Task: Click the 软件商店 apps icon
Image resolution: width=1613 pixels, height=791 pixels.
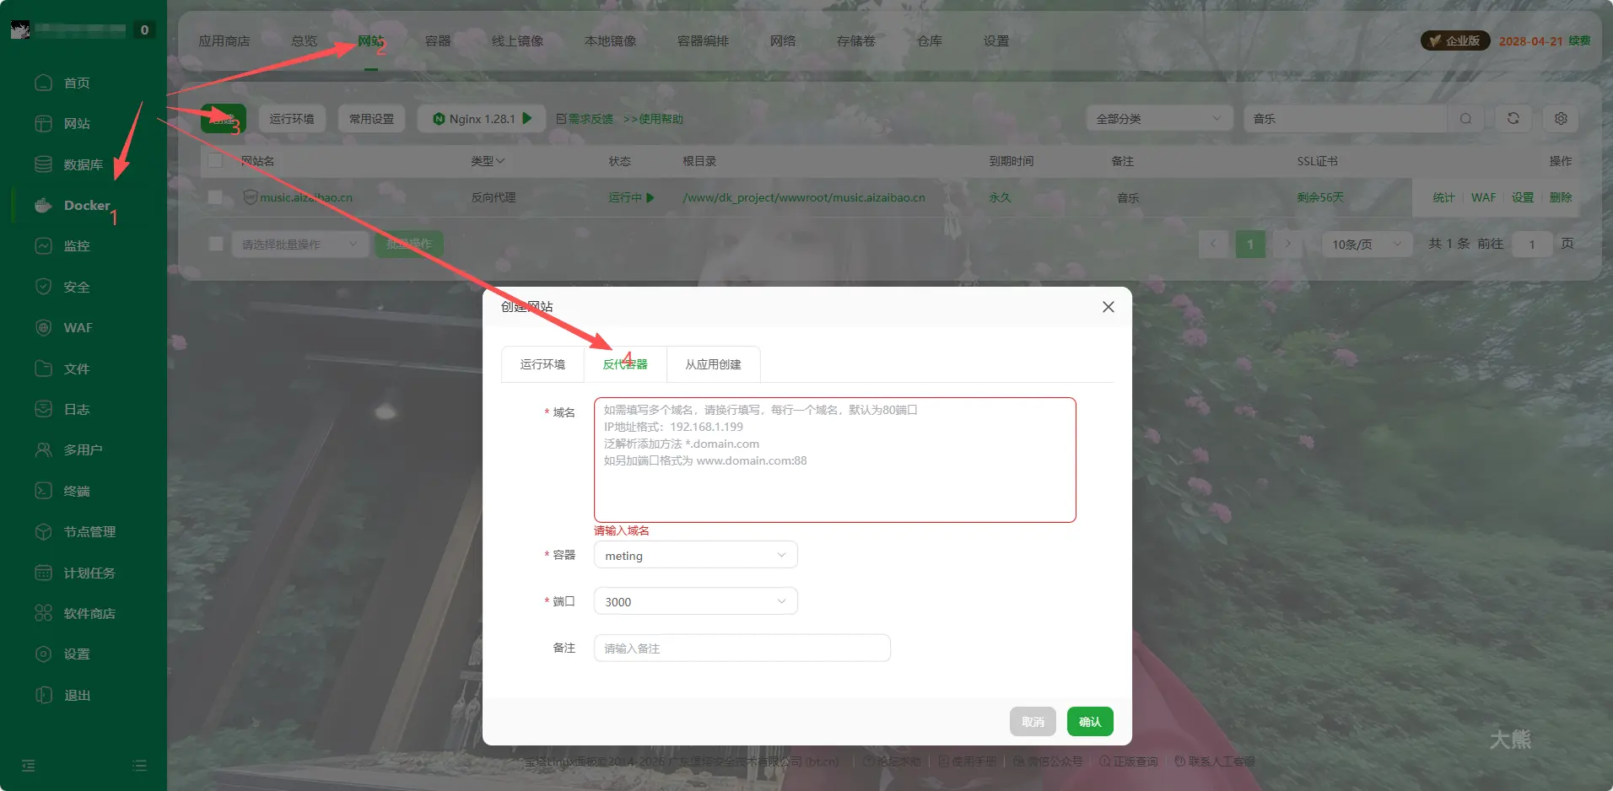Action: [x=44, y=613]
